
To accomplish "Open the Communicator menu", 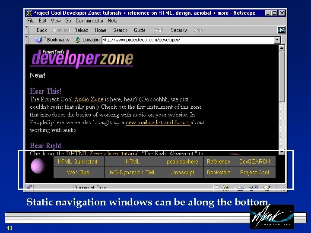I will [x=89, y=21].
